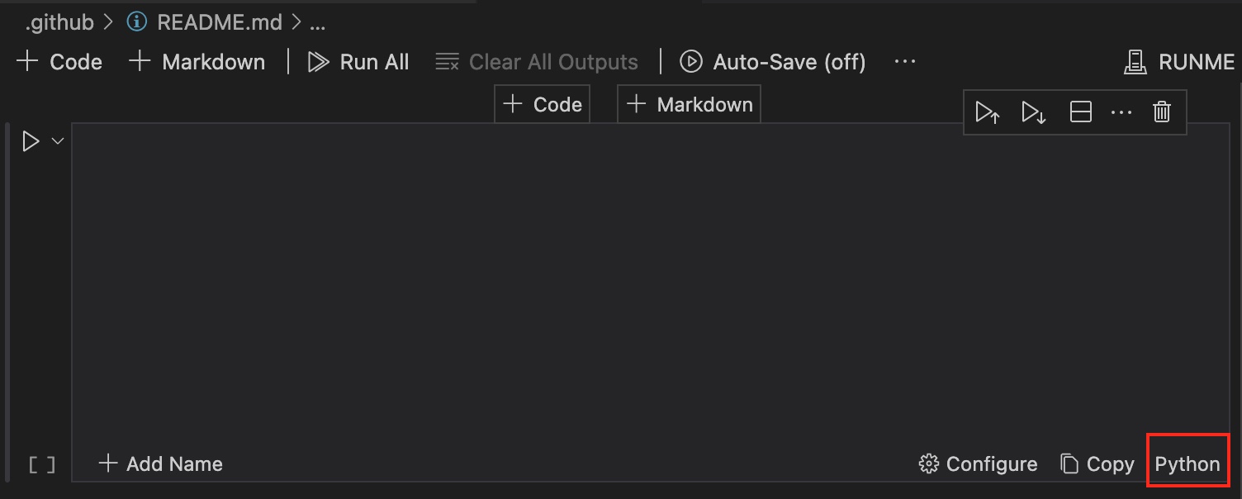Insert a Markdown cell from the top toolbar
This screenshot has height=499, width=1242.
click(197, 62)
